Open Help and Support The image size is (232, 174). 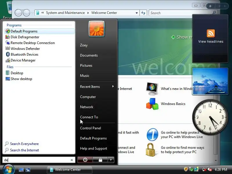93,148
